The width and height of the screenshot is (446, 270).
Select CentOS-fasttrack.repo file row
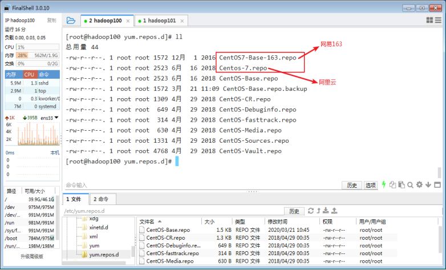(267, 253)
